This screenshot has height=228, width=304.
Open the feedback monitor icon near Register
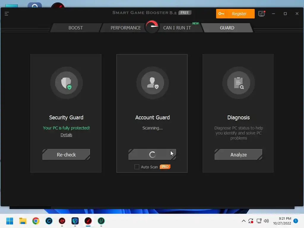[262, 14]
